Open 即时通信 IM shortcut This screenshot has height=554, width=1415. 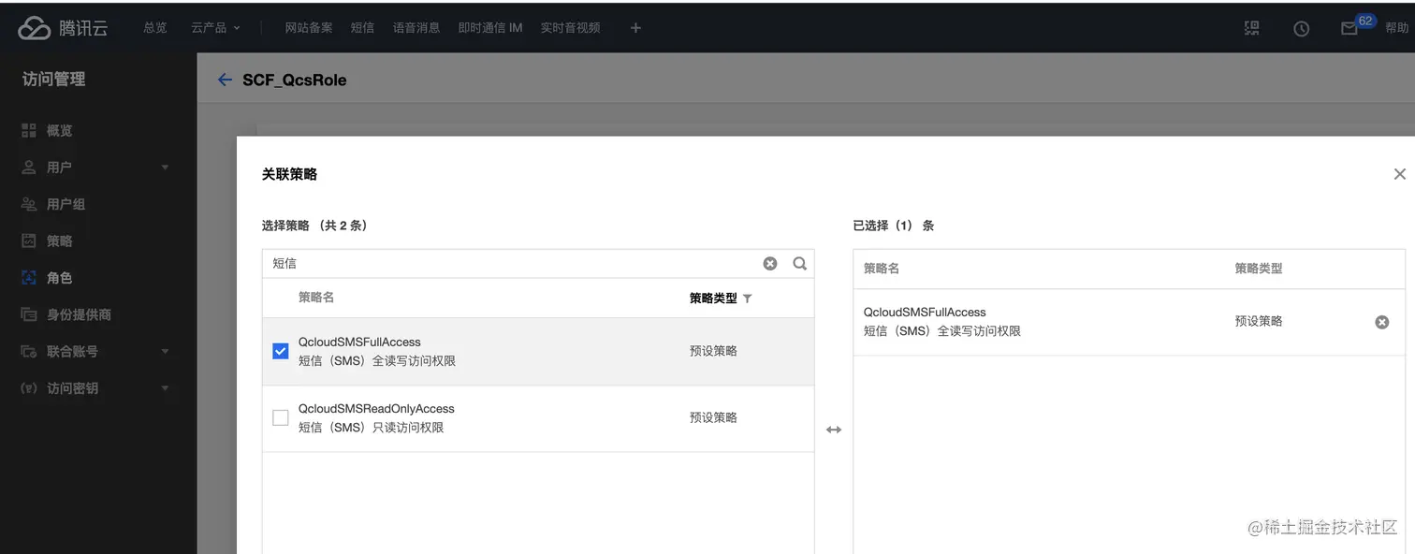(490, 28)
